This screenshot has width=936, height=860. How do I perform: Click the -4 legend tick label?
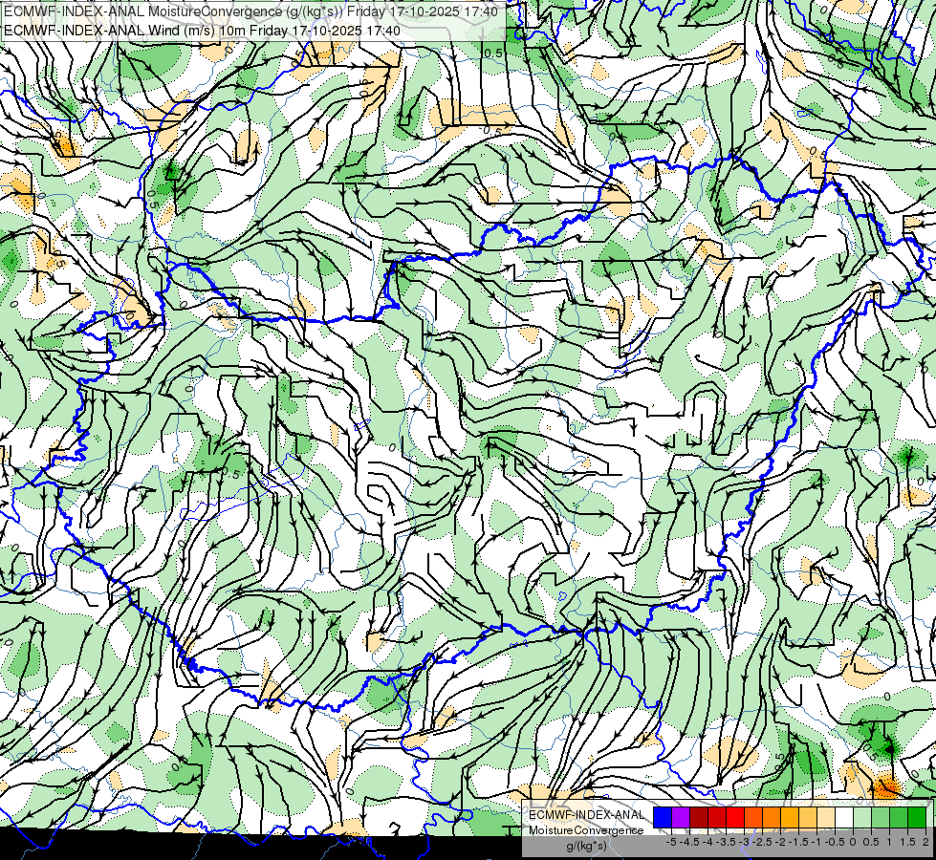(707, 842)
